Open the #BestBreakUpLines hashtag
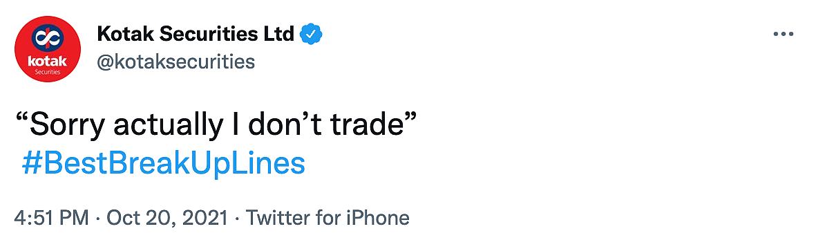 [x=163, y=165]
